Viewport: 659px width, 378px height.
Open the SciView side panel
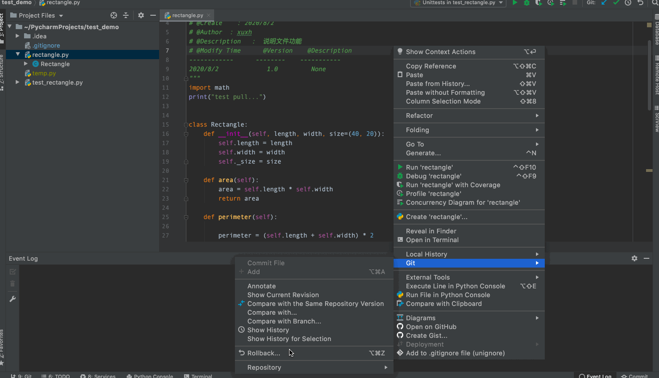[x=656, y=119]
